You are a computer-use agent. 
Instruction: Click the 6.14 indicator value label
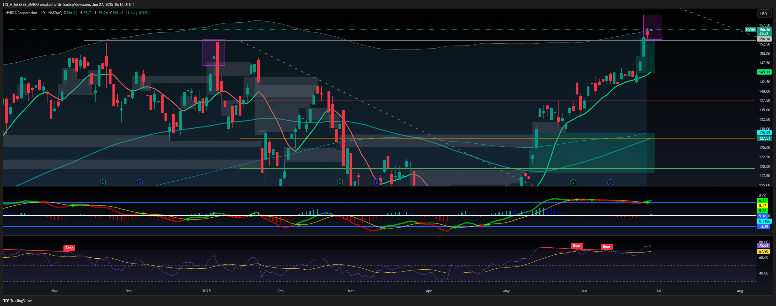[763, 201]
